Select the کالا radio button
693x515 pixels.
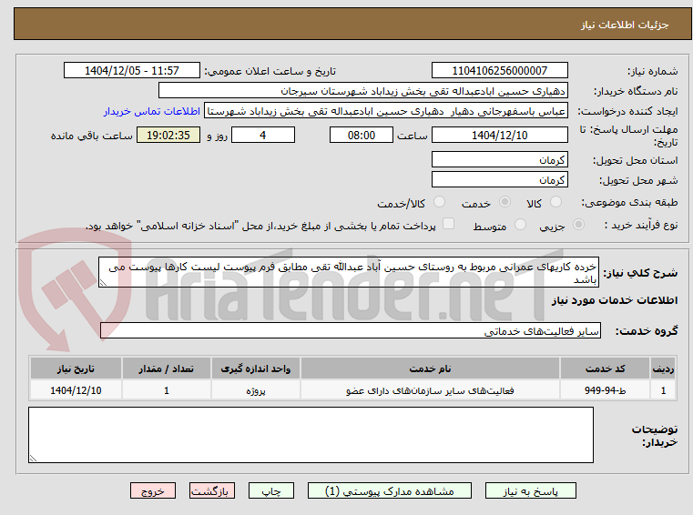555,202
